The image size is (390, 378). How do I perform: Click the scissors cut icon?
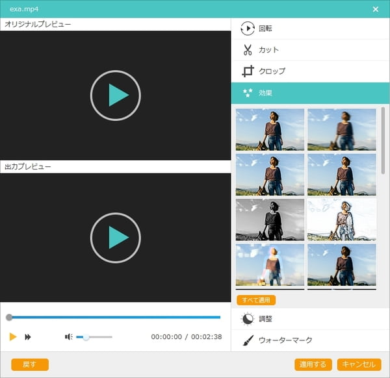click(x=248, y=50)
